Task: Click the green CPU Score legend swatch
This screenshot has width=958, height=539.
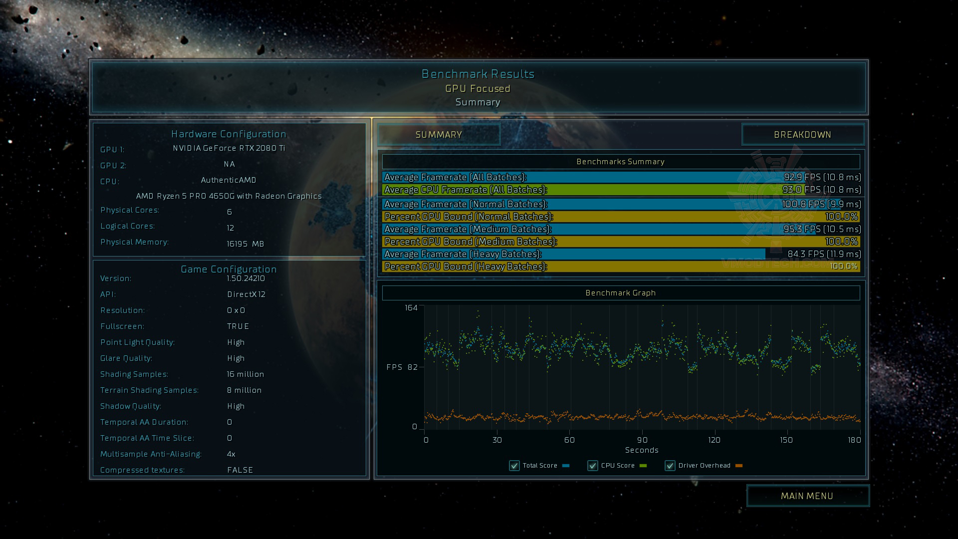Action: pos(643,466)
